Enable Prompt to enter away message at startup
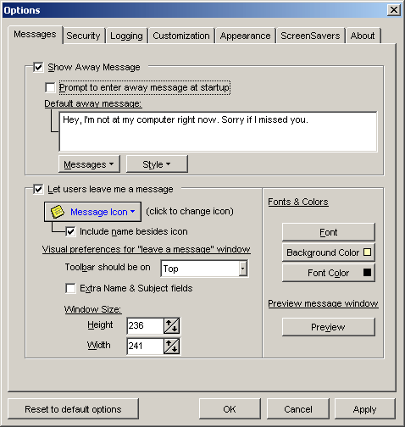Screen dimensions: 405x427 [x=50, y=87]
